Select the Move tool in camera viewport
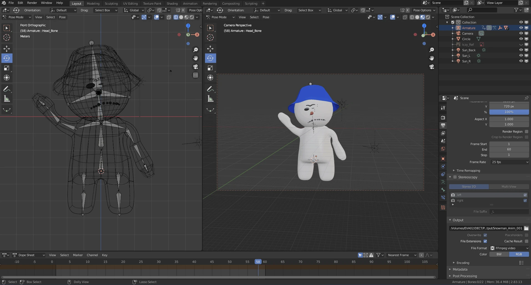This screenshot has width=531, height=285. click(x=210, y=49)
